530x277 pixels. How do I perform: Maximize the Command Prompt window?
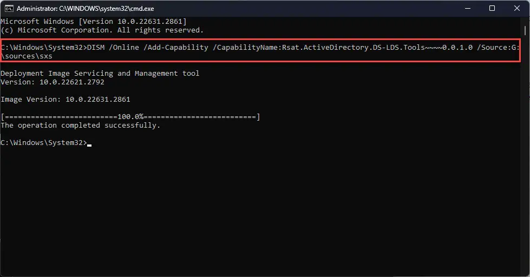click(492, 8)
